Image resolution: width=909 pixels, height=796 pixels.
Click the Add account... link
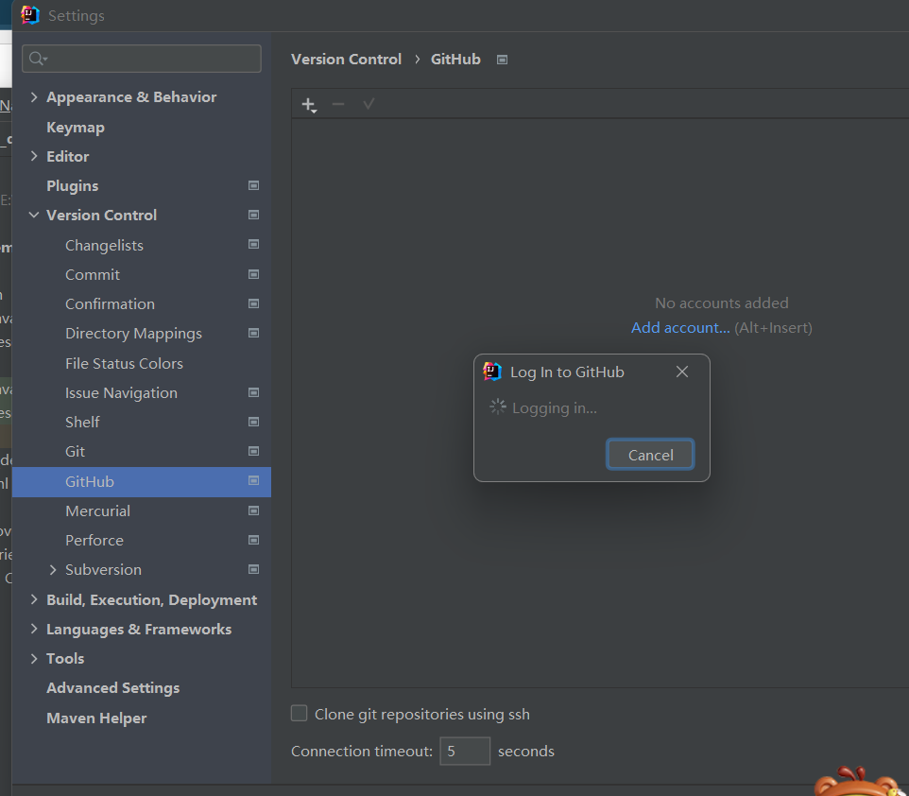pyautogui.click(x=680, y=328)
